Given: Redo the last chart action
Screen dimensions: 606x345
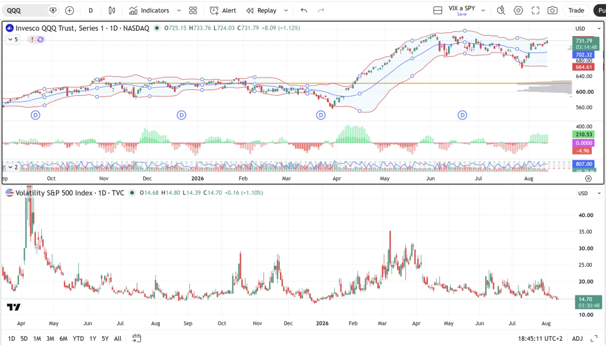Looking at the screenshot, I should [x=321, y=11].
